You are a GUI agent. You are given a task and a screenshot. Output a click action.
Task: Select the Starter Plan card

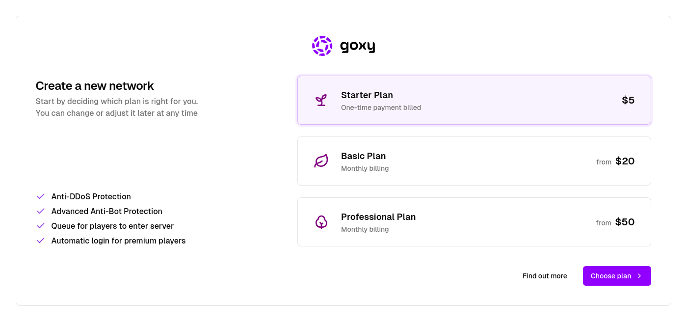474,100
